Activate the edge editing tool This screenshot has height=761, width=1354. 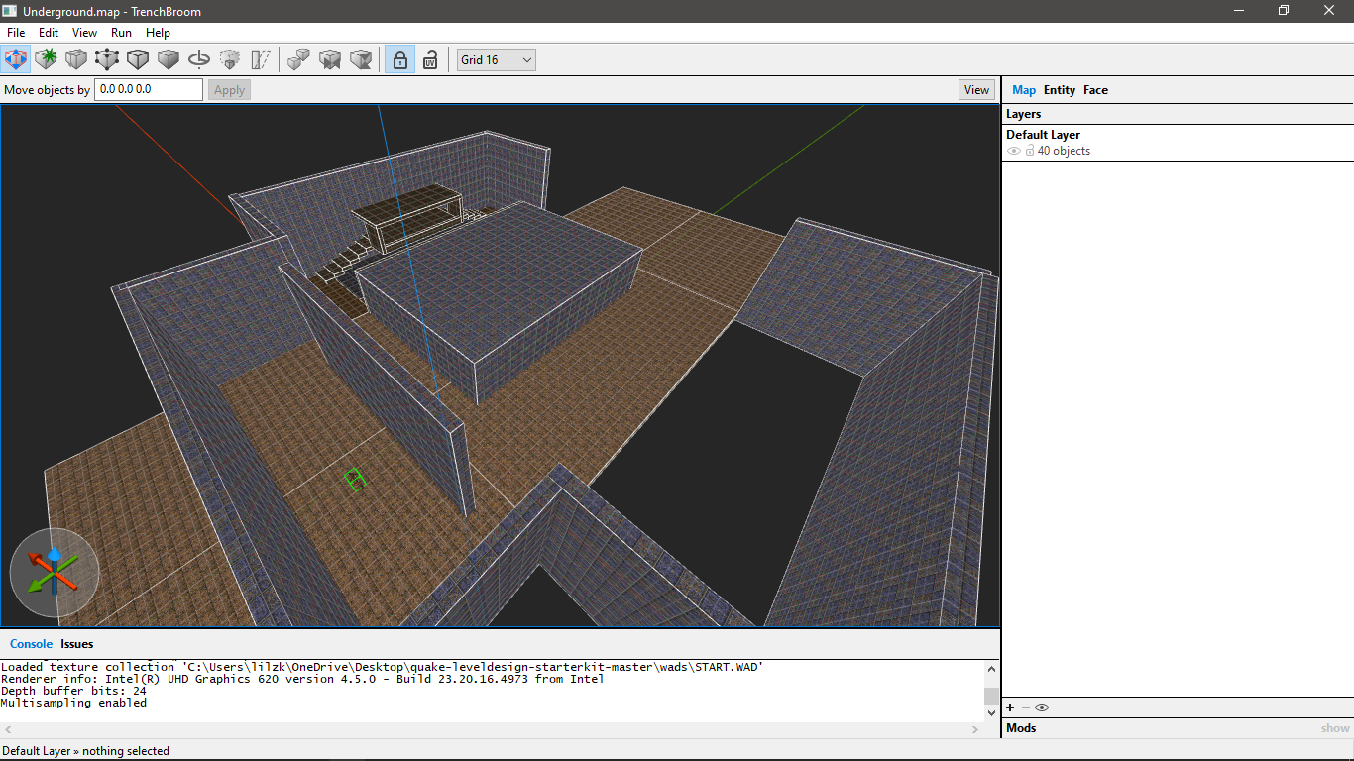(138, 59)
